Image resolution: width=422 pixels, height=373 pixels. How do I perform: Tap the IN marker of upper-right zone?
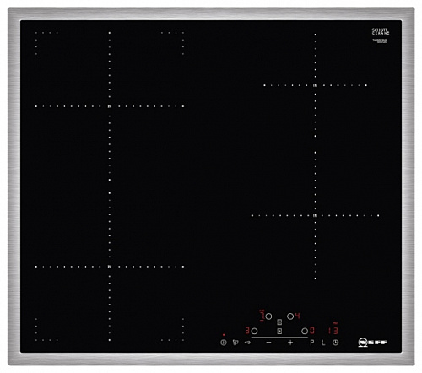coord(316,85)
